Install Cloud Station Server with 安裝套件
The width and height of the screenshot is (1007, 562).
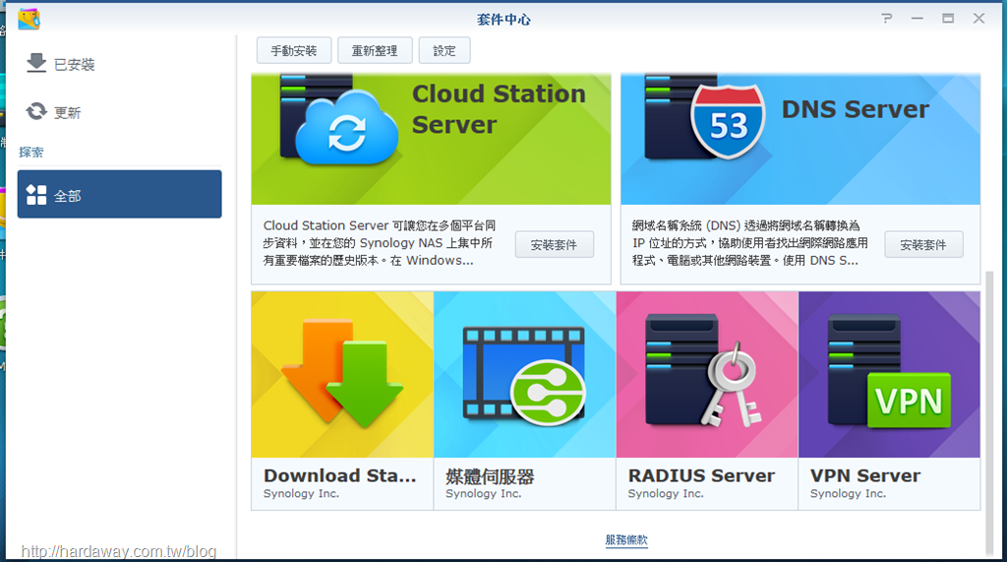pyautogui.click(x=555, y=244)
